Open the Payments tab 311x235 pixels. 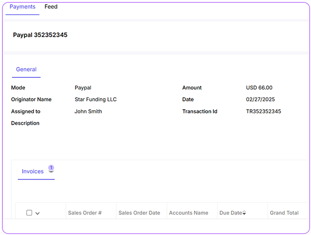click(22, 7)
